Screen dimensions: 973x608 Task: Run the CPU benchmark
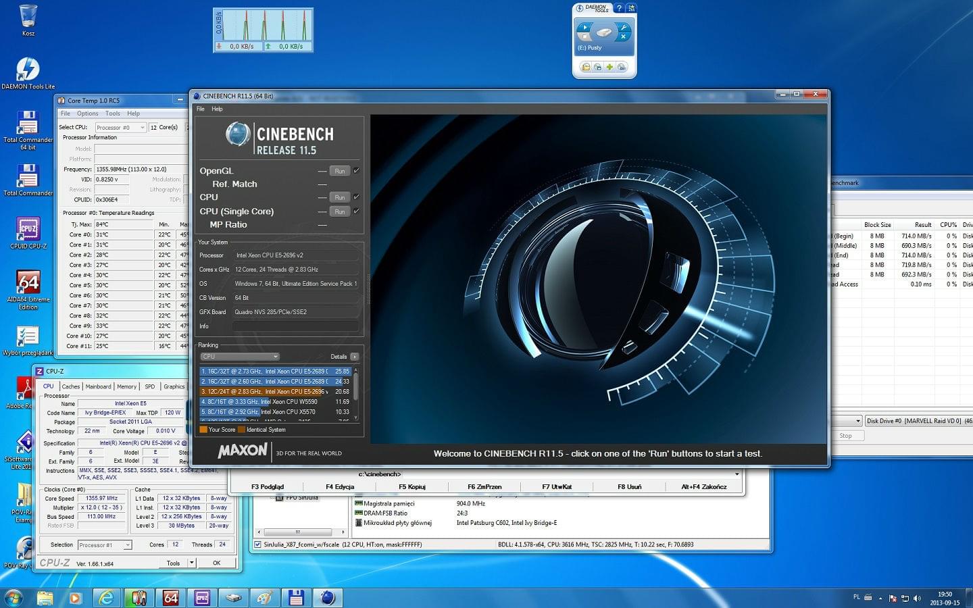[339, 197]
